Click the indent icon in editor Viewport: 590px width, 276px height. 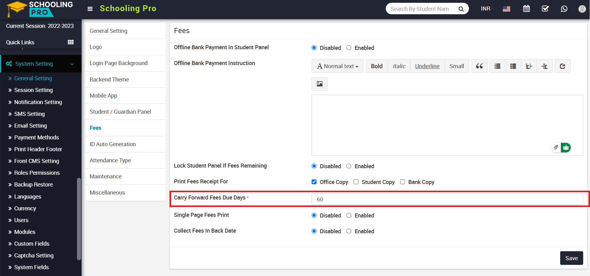coord(544,66)
